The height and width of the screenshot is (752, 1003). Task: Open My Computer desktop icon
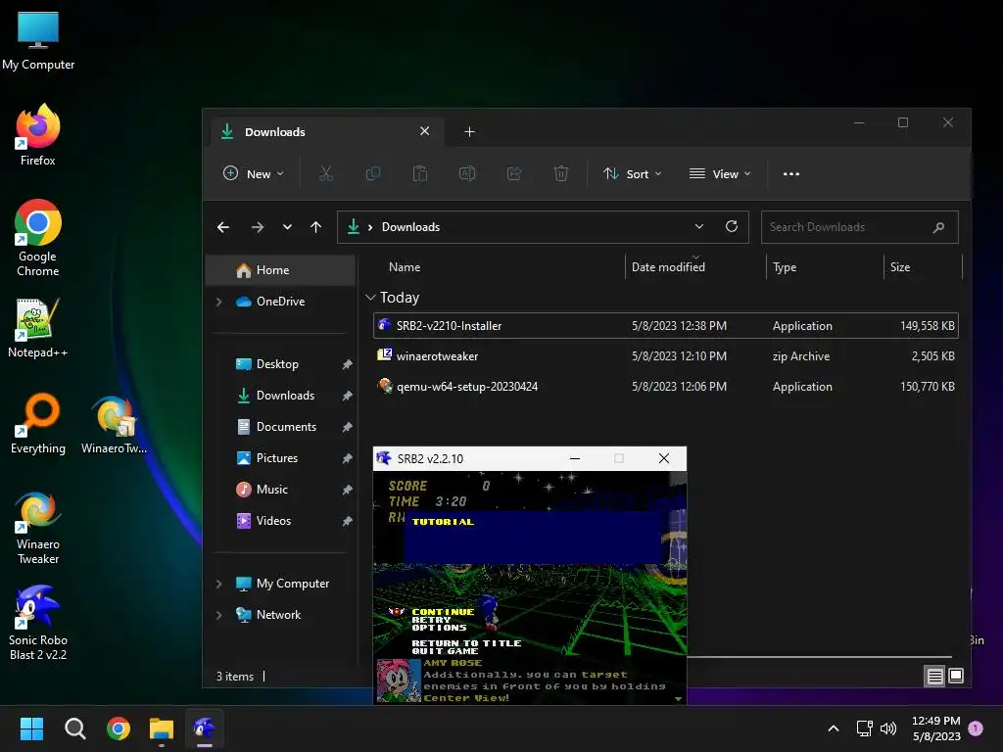pos(38,41)
